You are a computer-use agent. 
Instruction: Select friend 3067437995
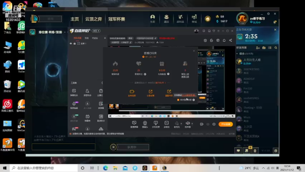tap(257, 71)
